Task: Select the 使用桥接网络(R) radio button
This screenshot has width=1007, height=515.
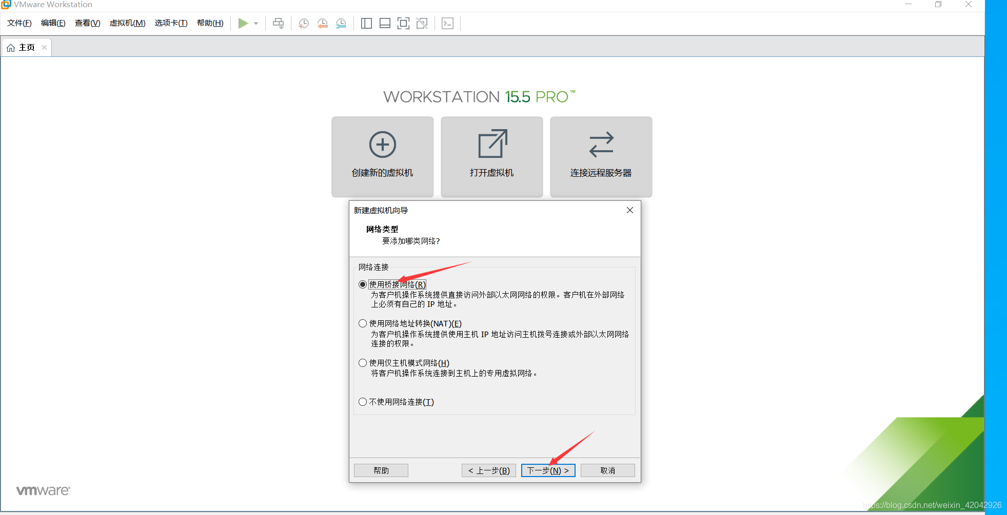Action: (x=363, y=284)
